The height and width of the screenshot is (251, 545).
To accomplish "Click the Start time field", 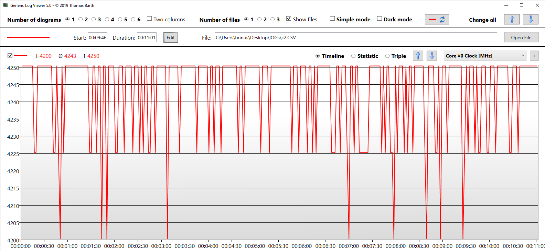I will pyautogui.click(x=98, y=38).
